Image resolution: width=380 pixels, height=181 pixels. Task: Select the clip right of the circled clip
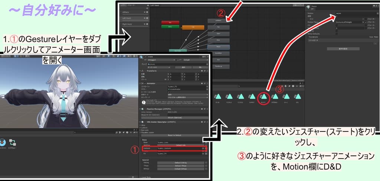click(275, 96)
